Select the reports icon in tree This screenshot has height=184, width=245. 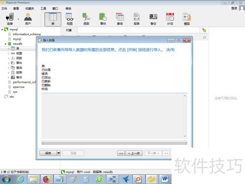click(13, 73)
